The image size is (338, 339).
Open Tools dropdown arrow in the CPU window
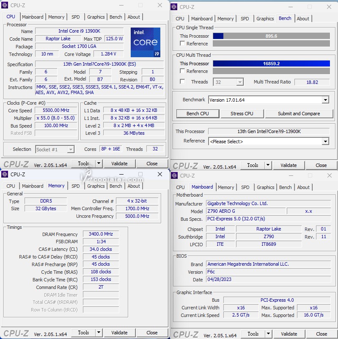point(99,164)
